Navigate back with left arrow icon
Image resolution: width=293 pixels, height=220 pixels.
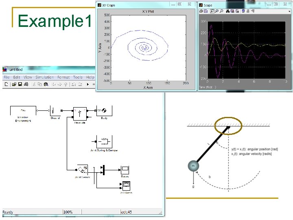pyautogui.click(x=54, y=85)
